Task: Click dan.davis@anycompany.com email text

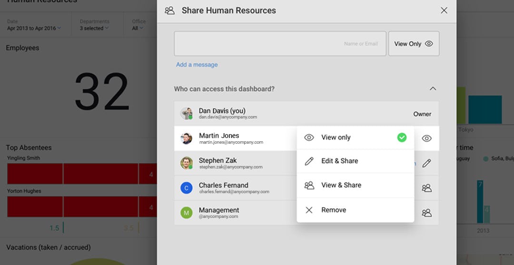Action: [228, 117]
